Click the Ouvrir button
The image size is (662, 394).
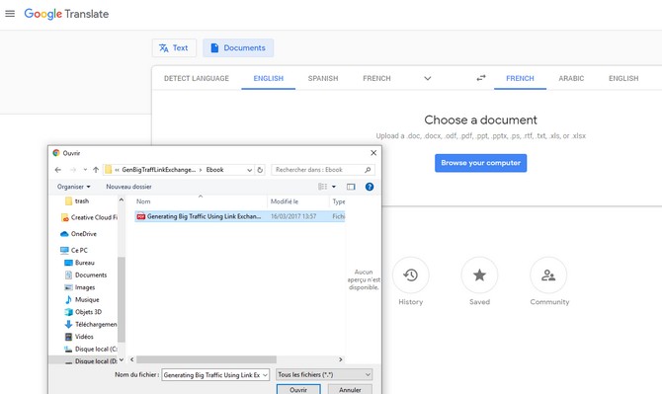[298, 389]
